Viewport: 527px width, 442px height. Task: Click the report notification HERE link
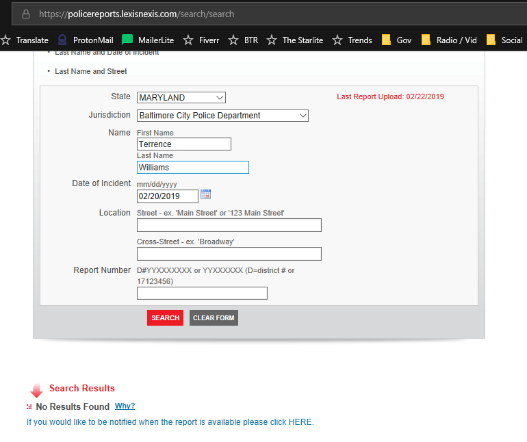300,422
